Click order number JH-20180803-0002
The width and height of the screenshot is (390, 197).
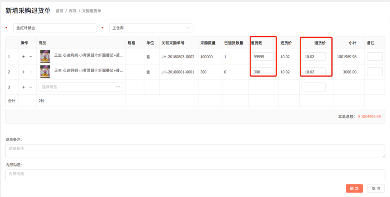178,57
